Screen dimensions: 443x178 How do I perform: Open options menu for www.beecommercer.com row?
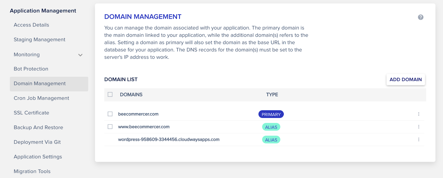(x=419, y=127)
